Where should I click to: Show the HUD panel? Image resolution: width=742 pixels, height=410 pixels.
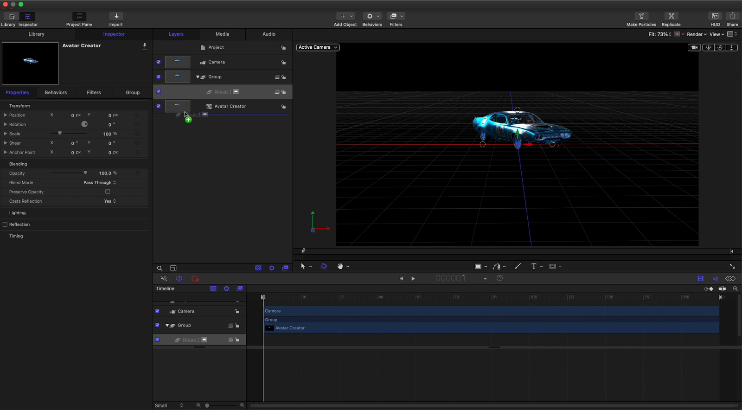[x=715, y=16]
